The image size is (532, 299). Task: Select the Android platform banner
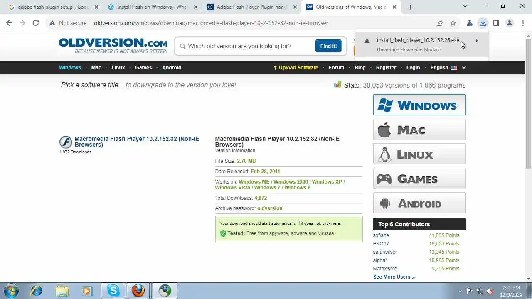pos(419,203)
